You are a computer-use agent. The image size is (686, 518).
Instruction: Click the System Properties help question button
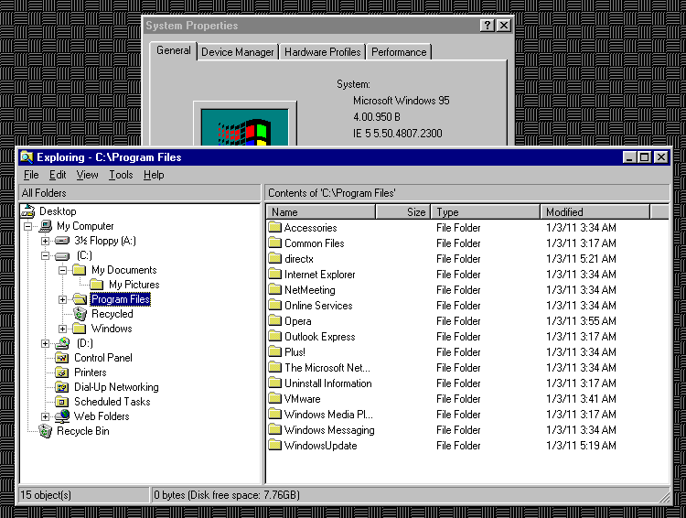[x=488, y=26]
